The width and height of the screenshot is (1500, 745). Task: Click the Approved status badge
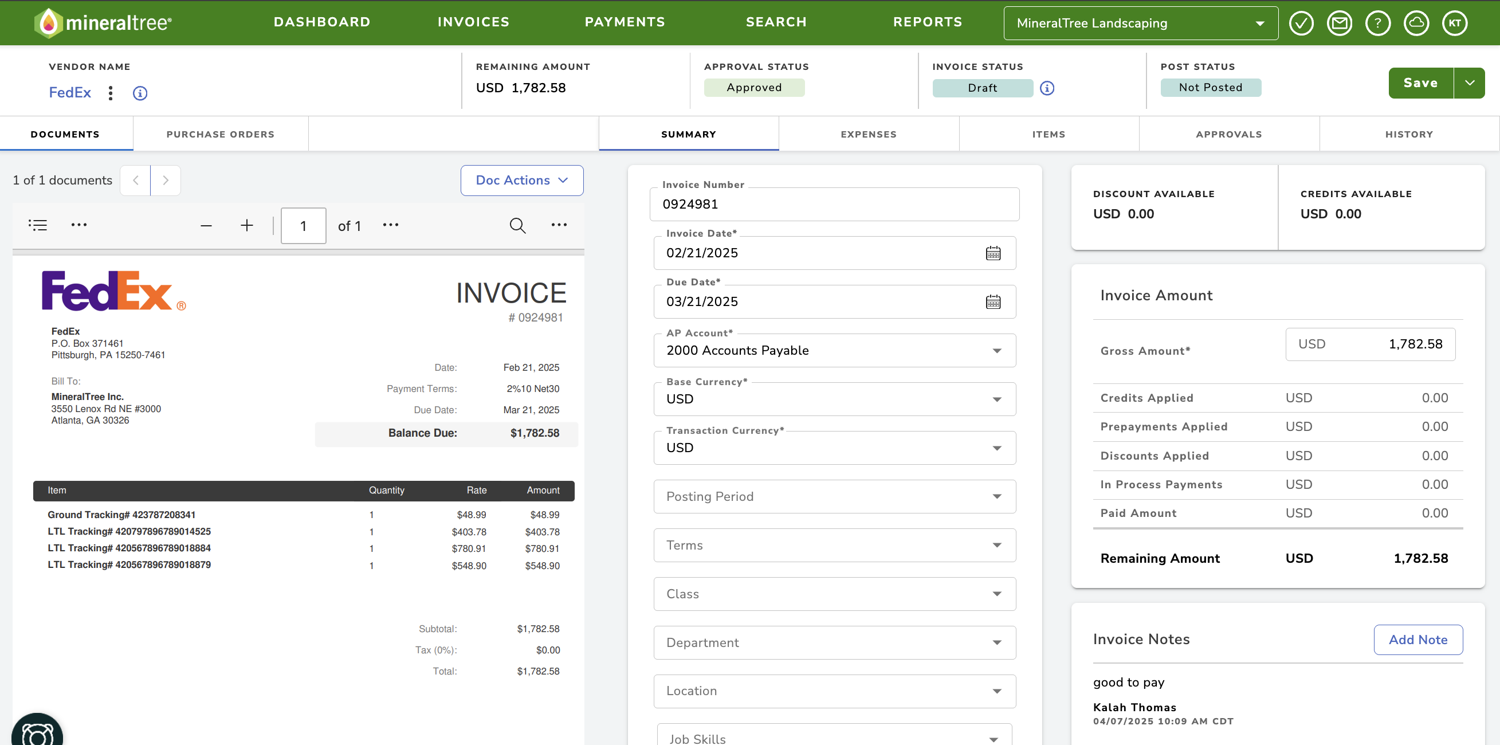tap(754, 88)
